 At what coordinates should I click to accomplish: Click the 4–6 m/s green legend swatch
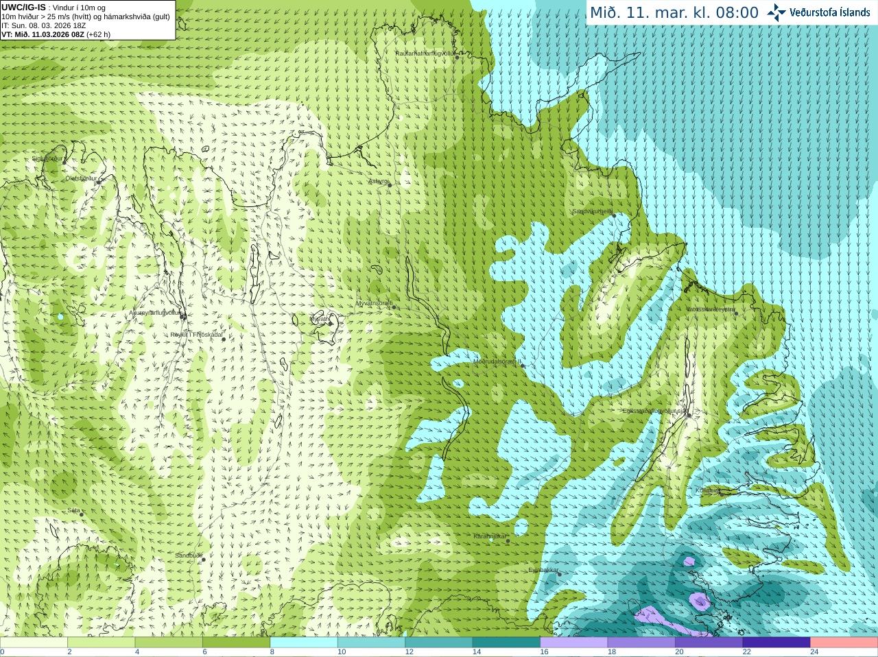[x=169, y=643]
